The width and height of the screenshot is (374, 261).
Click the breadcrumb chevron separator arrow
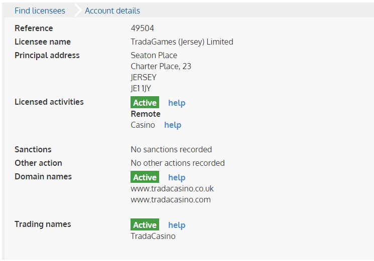click(x=78, y=10)
